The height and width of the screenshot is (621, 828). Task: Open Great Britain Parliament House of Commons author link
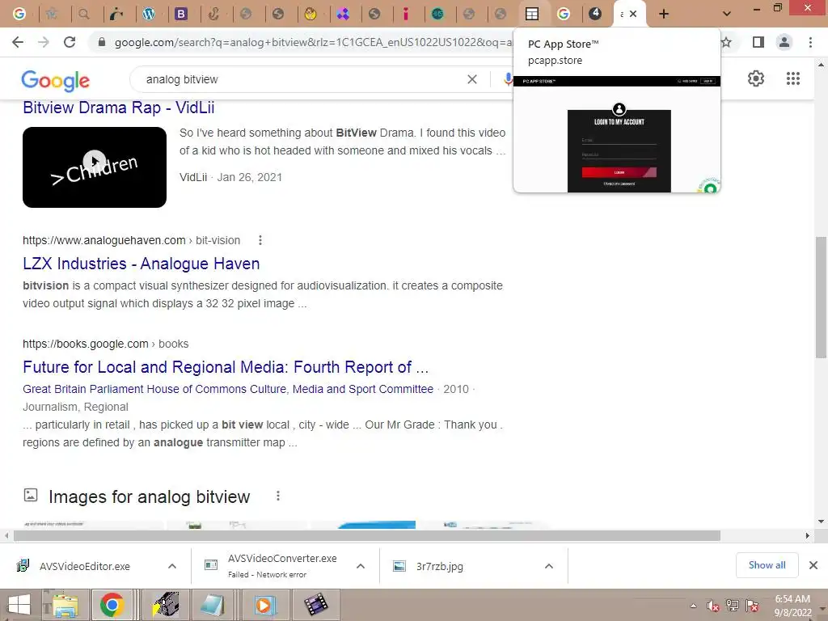coord(228,389)
